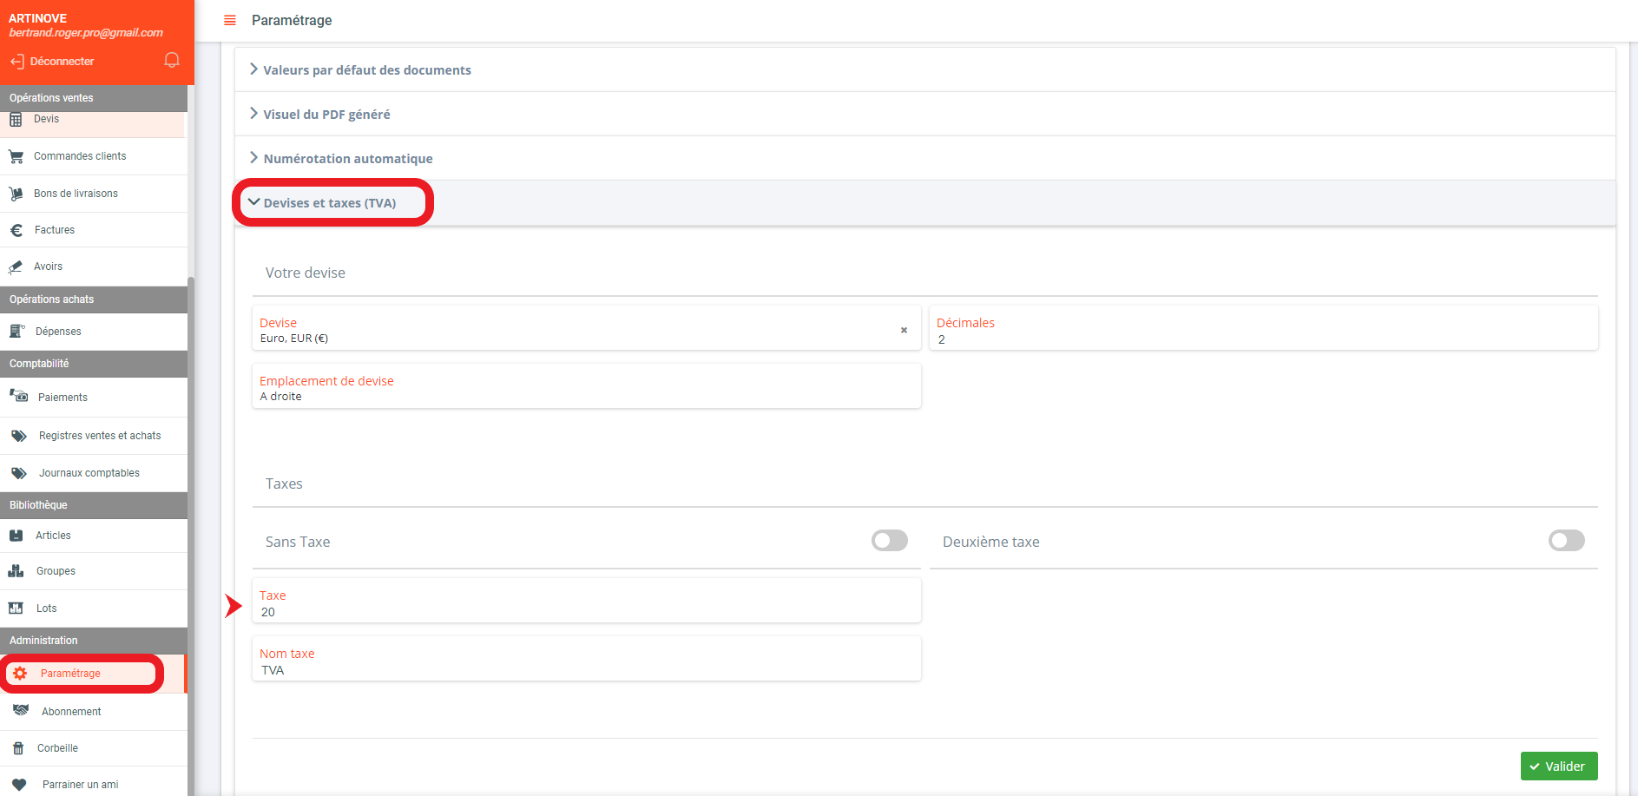
Task: Click the green Valider button
Action: (1558, 766)
